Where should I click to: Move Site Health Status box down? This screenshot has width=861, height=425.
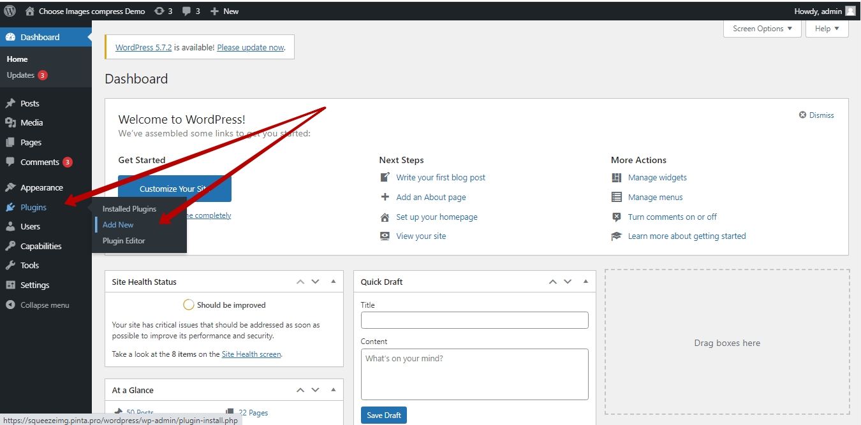pyautogui.click(x=315, y=282)
